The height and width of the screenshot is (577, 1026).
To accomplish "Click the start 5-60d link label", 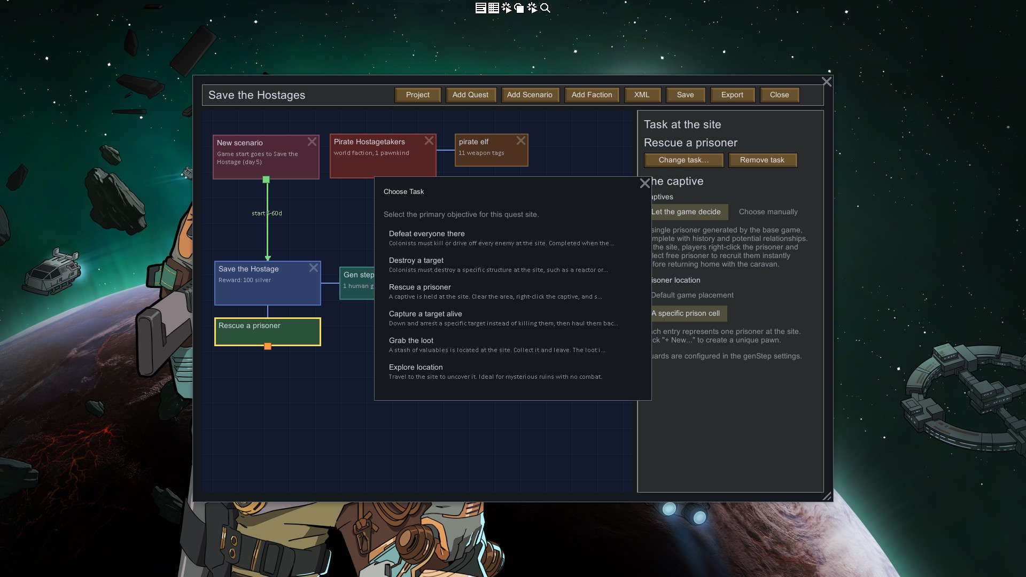I will (x=267, y=213).
